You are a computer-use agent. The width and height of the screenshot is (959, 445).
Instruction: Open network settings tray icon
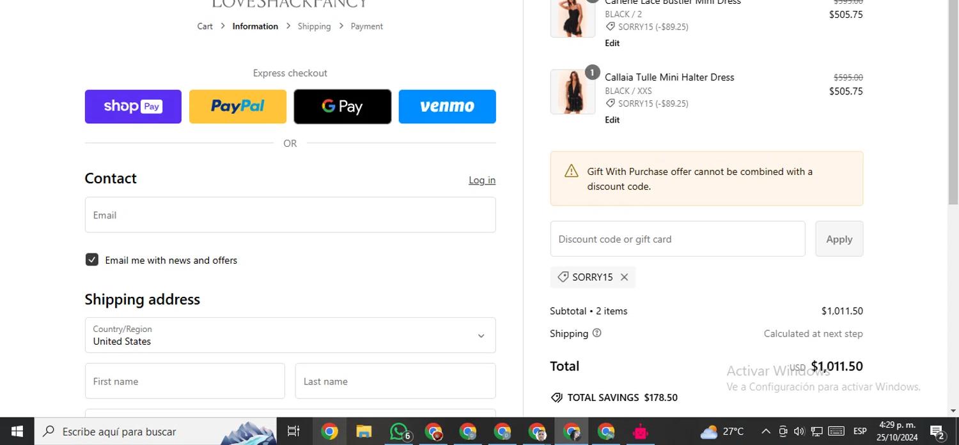(x=816, y=432)
